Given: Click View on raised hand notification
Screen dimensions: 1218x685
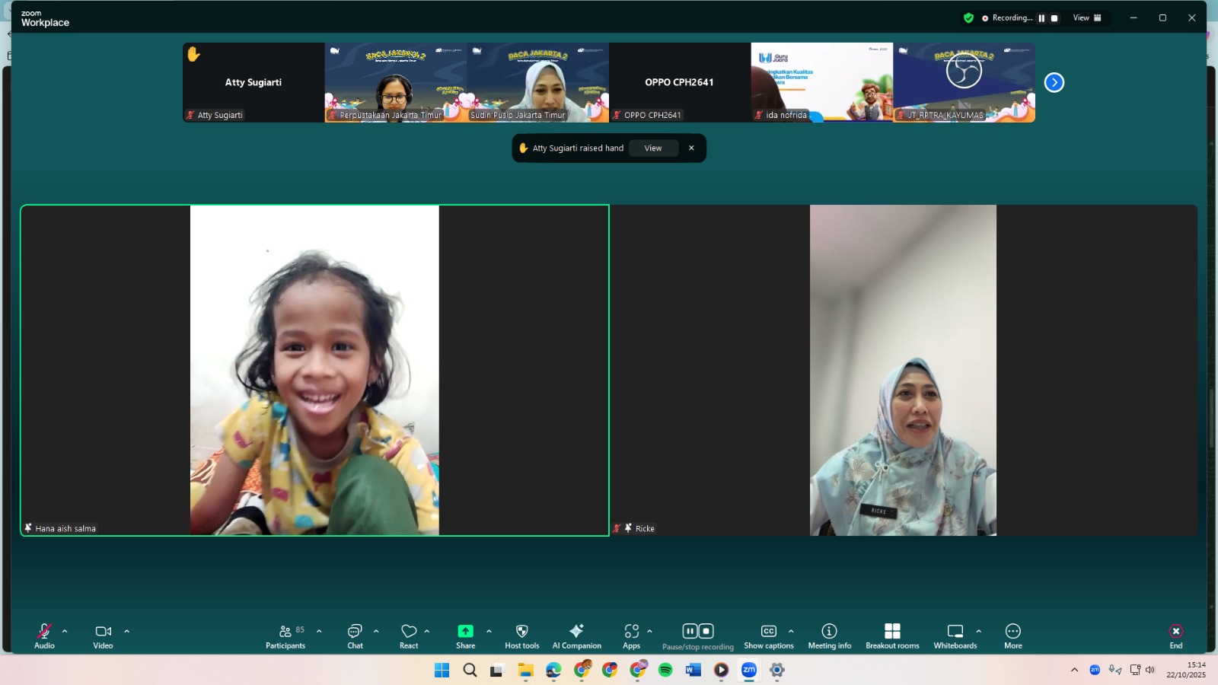Looking at the screenshot, I should 653,148.
